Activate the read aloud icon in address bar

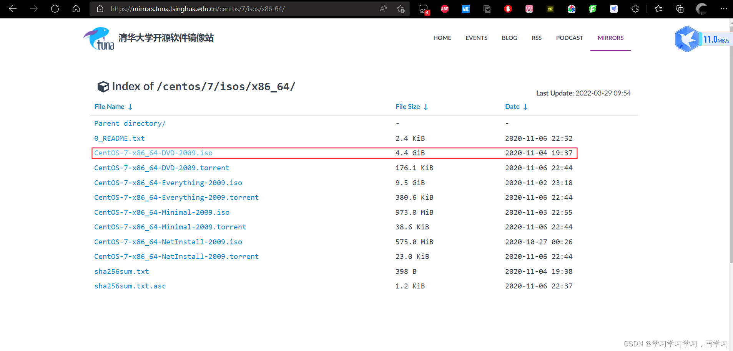(383, 9)
